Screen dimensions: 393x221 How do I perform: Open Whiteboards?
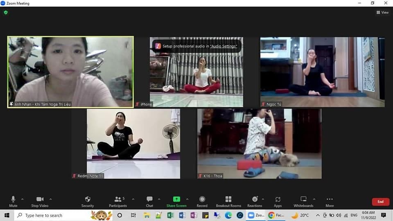[303, 202]
